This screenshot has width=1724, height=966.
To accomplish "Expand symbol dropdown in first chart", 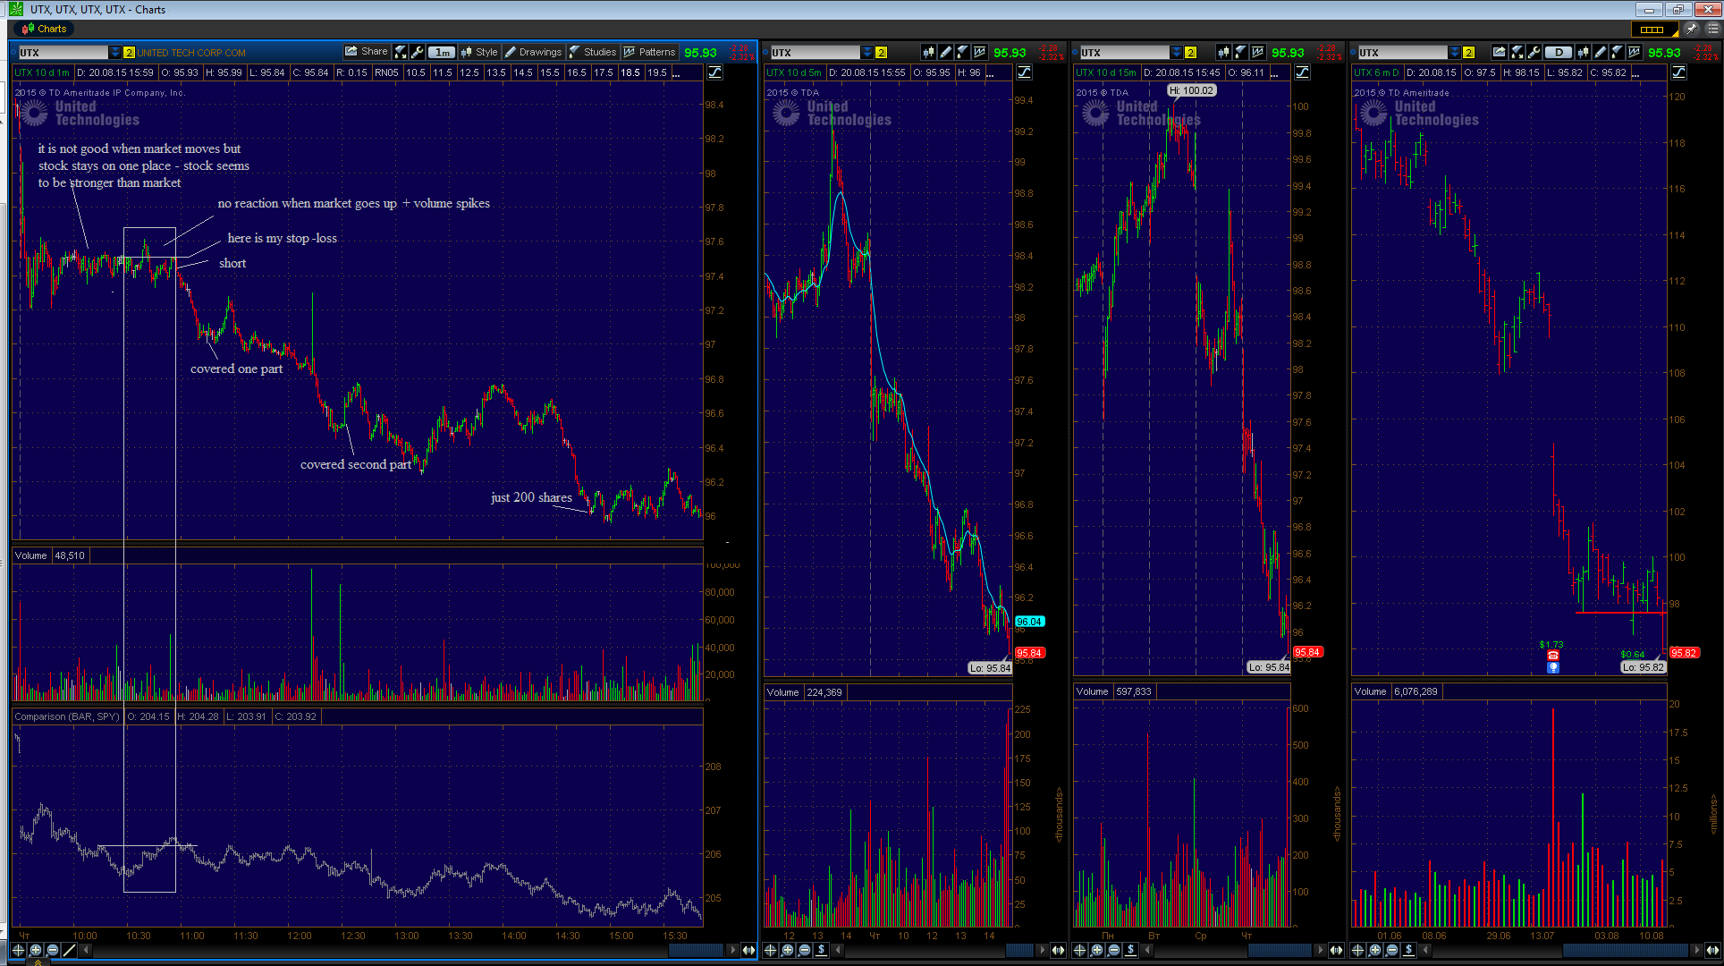I will pos(114,53).
